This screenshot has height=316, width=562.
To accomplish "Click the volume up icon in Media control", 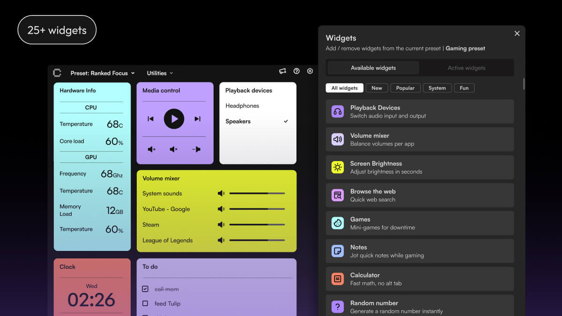I will [151, 149].
